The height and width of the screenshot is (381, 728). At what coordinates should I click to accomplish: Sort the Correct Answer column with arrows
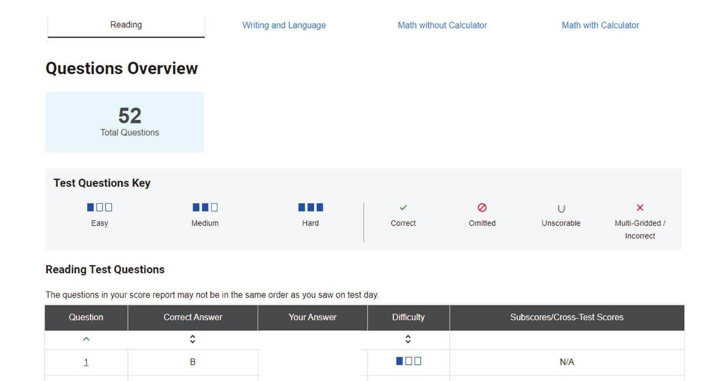tap(193, 340)
